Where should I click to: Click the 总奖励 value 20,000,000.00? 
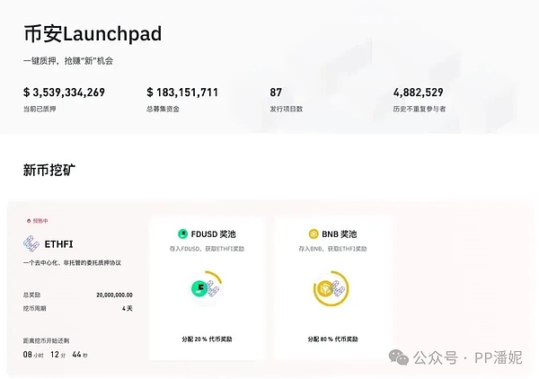pyautogui.click(x=113, y=294)
